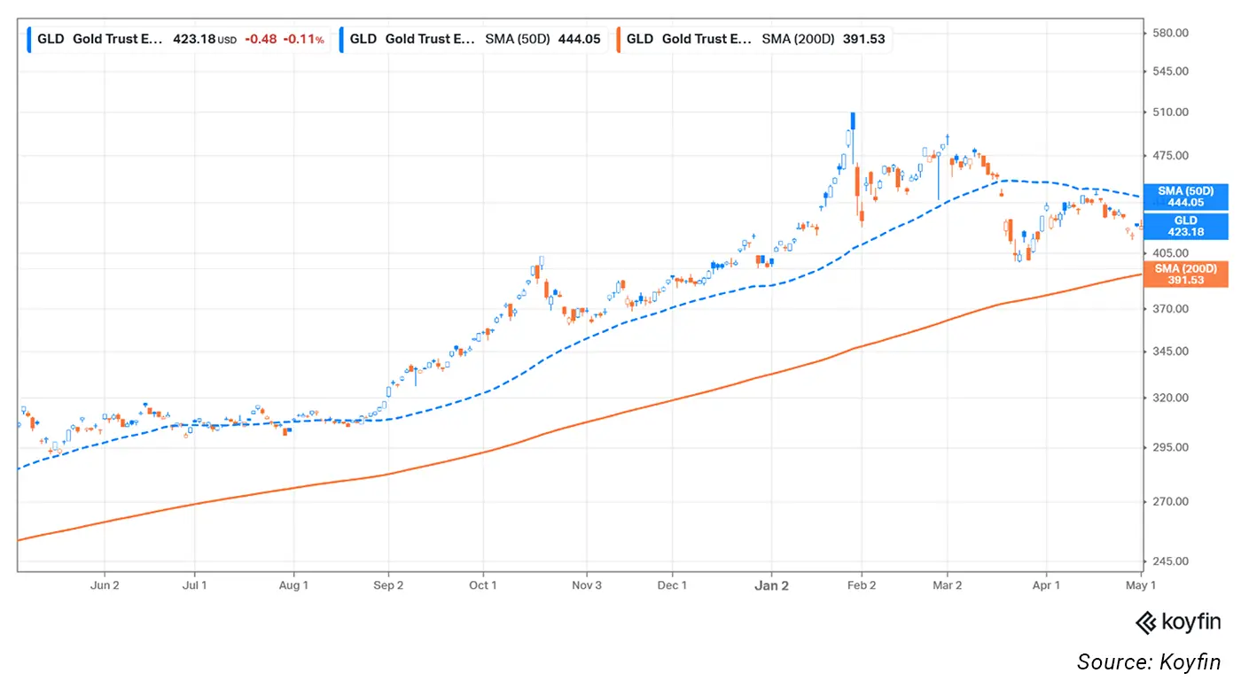Viewport: 1241px width, 696px height.
Task: Click the May 1 date axis label
Action: click(x=1140, y=585)
